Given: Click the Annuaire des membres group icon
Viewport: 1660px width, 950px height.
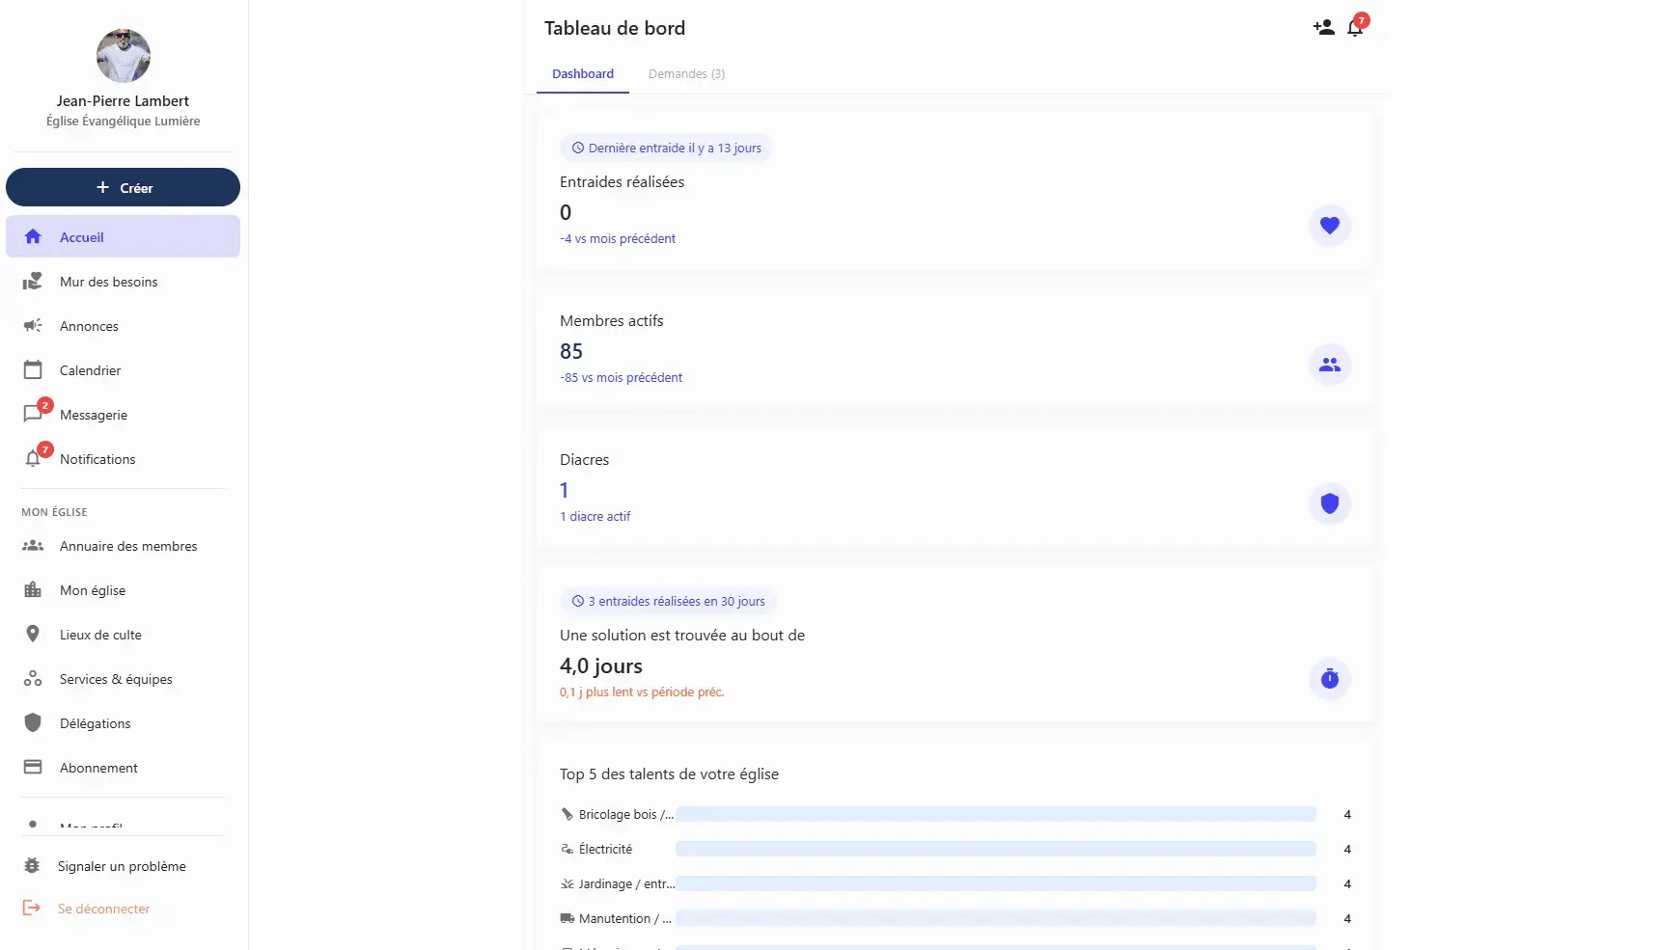Looking at the screenshot, I should click(x=33, y=546).
